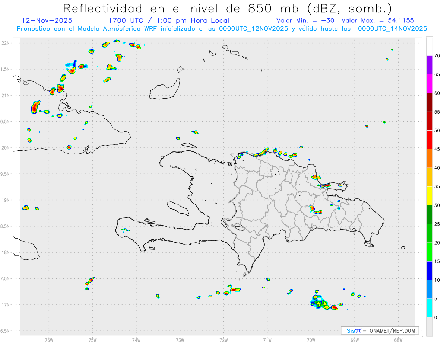Image resolution: width=447 pixels, height=345 pixels.
Task: Click the date '12-Nov-2025'
Action: pos(47,20)
